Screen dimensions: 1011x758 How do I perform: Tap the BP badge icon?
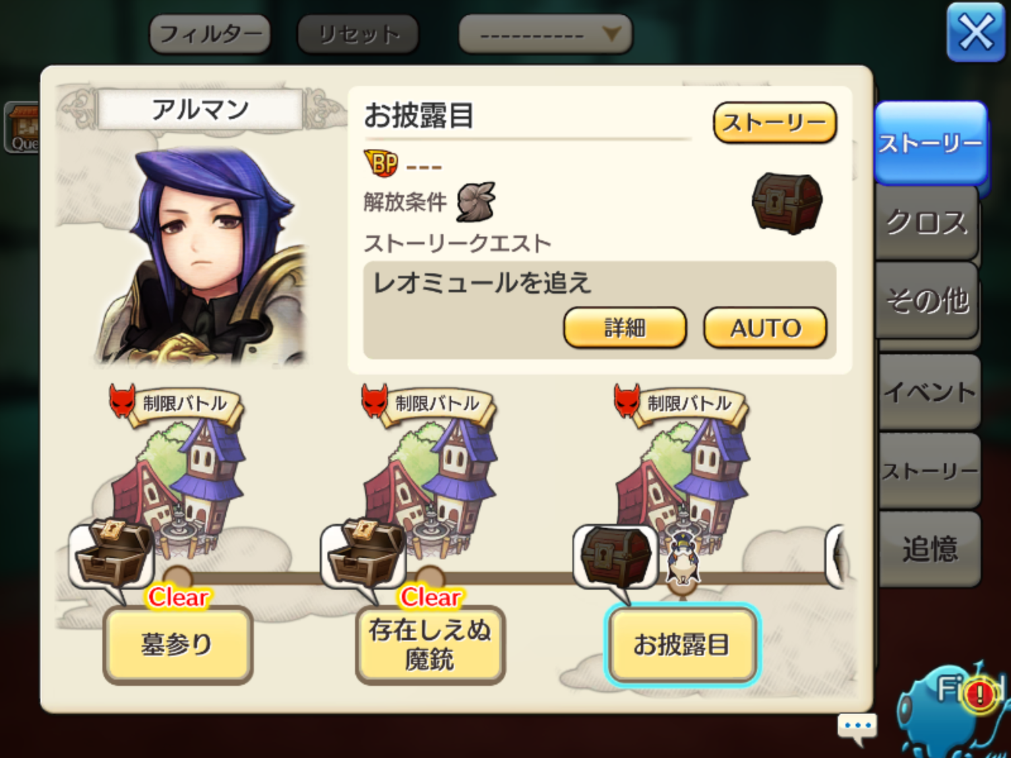click(381, 163)
